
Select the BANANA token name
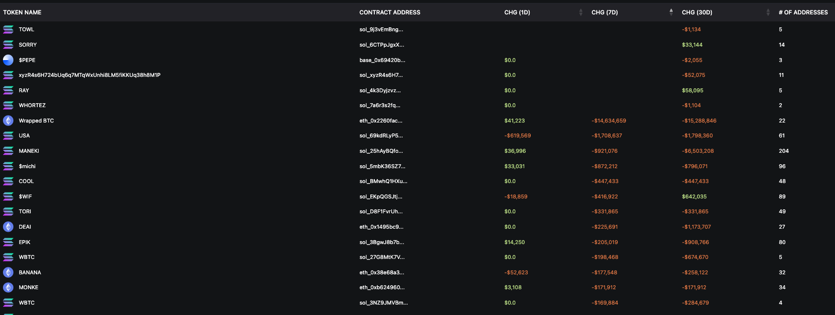pyautogui.click(x=30, y=272)
